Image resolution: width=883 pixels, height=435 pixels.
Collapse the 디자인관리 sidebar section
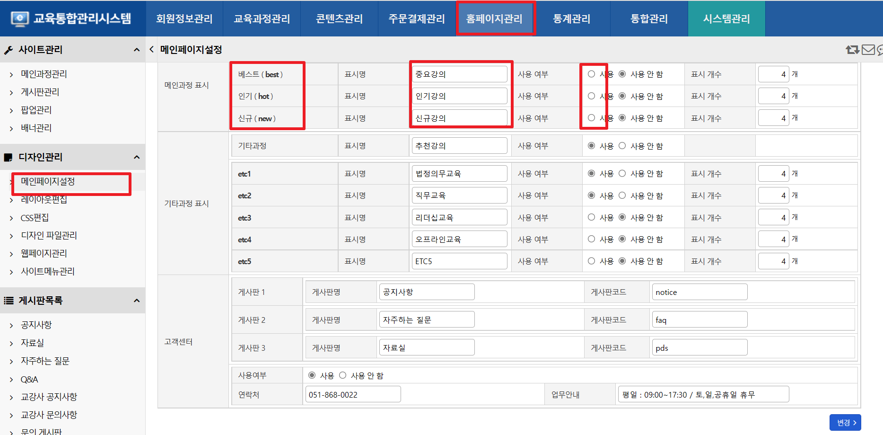(x=137, y=157)
